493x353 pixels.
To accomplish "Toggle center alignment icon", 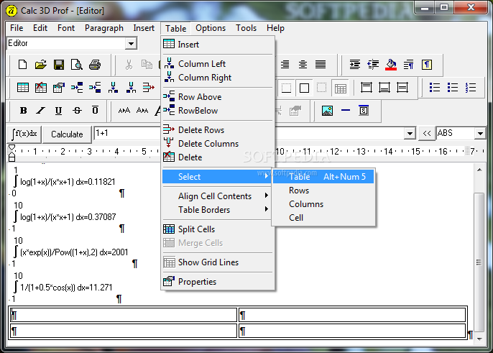I will click(x=303, y=65).
